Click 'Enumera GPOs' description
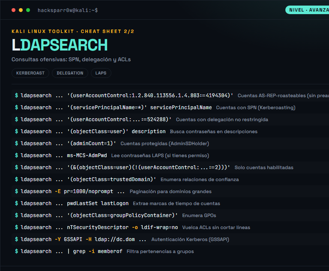The width and height of the screenshot is (329, 271). [199, 215]
